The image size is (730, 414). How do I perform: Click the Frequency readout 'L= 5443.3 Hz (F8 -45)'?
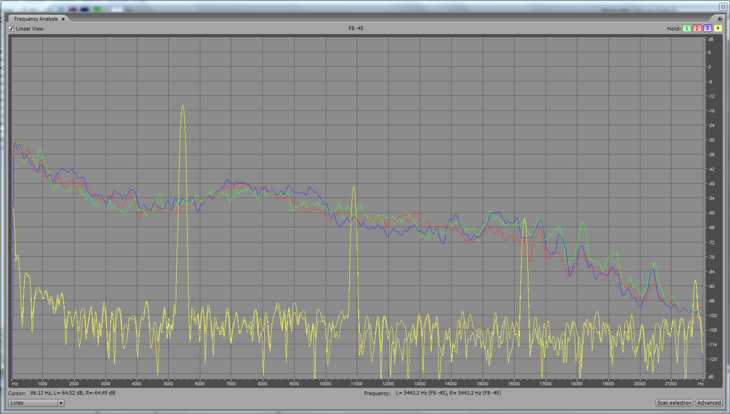pyautogui.click(x=421, y=393)
